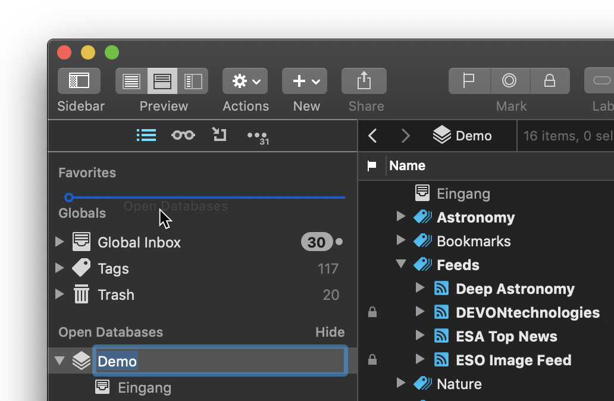The image size is (614, 401).
Task: Open the Label toolbar control
Action: coord(600,81)
